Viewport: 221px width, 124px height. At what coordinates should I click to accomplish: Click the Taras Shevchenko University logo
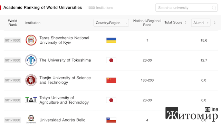[x=31, y=40]
